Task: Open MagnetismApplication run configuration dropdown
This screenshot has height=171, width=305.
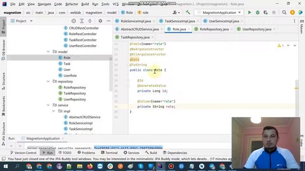Action: 219,13
